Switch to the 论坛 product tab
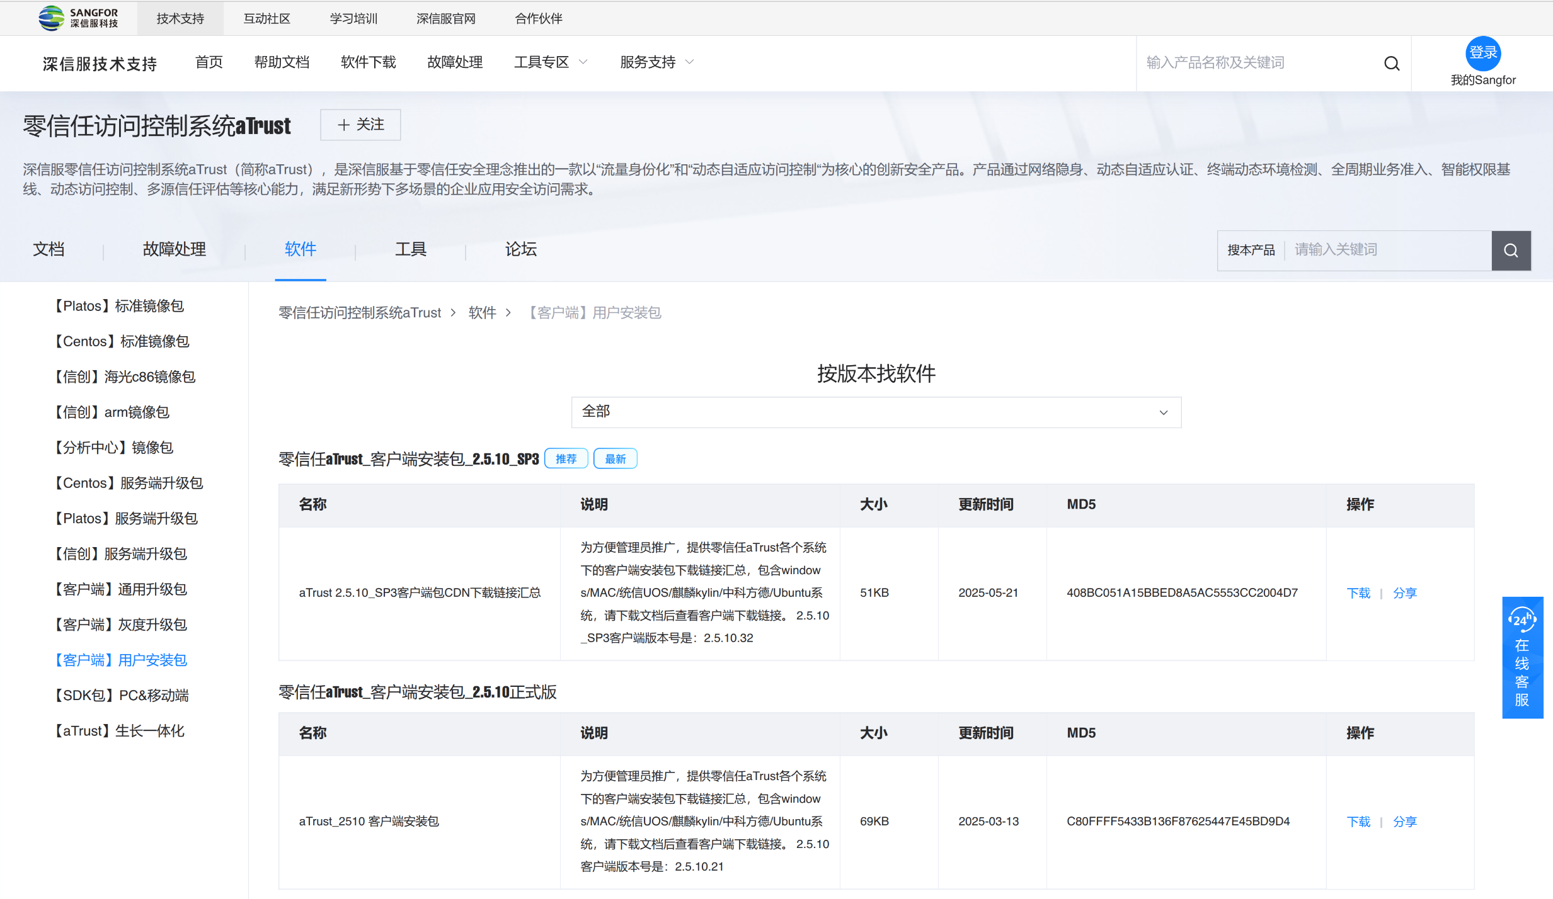 [x=521, y=249]
